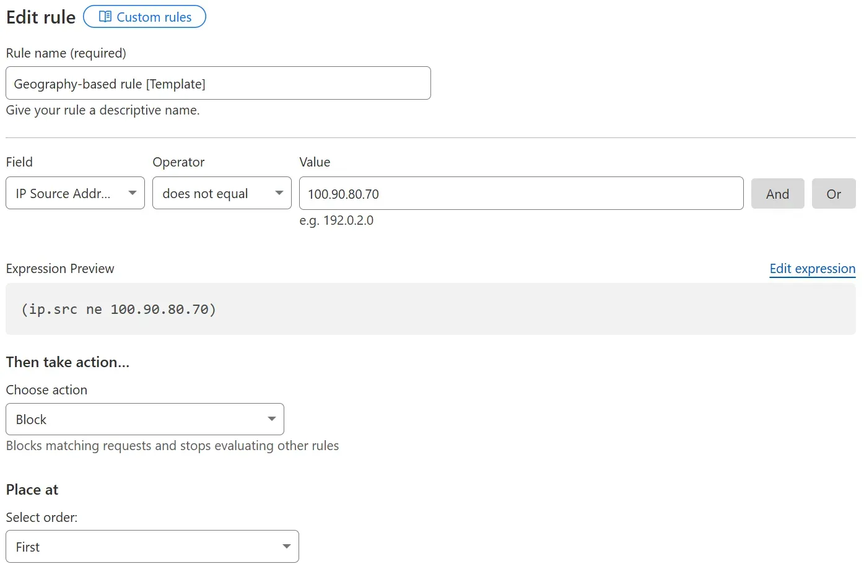Click the caret arrow in the Operator selector
864x564 pixels.
pos(279,193)
